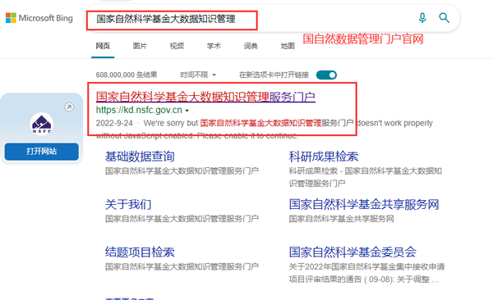Open the 学术 tab

pos(214,46)
